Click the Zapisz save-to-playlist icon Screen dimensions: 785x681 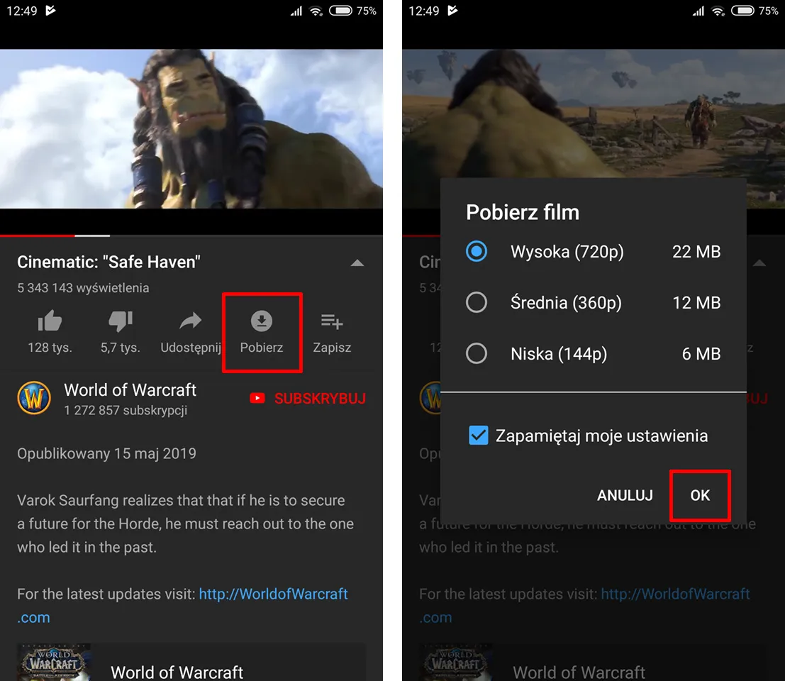pyautogui.click(x=331, y=321)
